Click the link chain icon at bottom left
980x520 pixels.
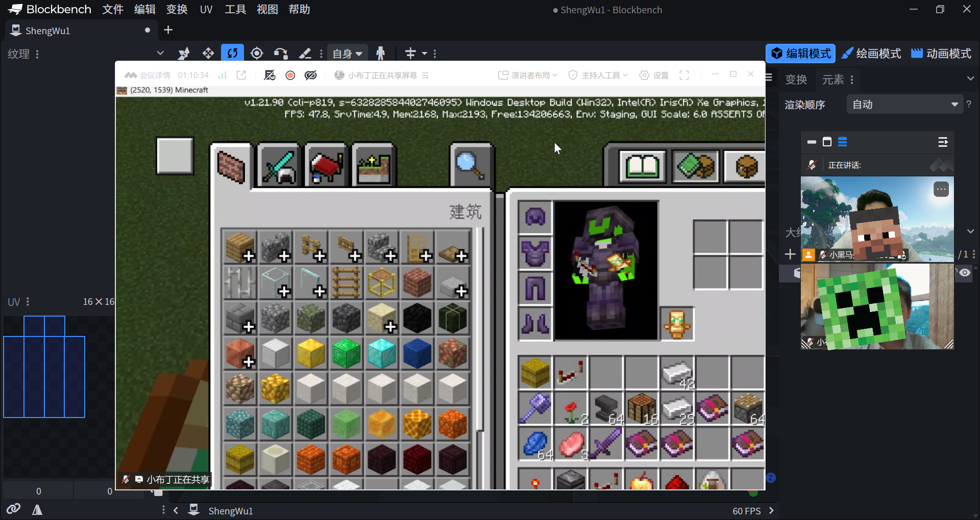click(x=13, y=509)
